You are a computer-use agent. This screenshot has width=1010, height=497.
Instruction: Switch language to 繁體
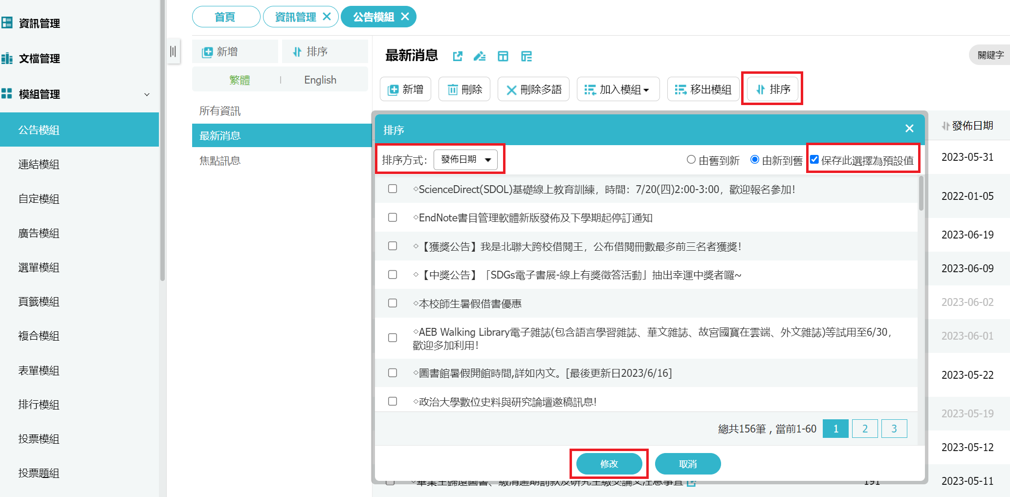click(x=240, y=80)
